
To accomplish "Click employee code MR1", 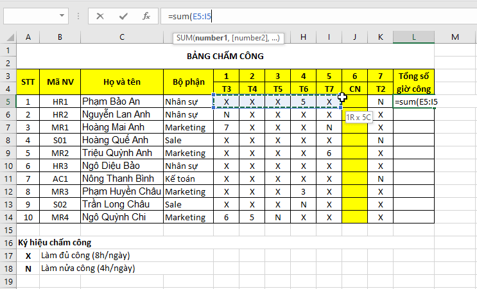I will 60,127.
